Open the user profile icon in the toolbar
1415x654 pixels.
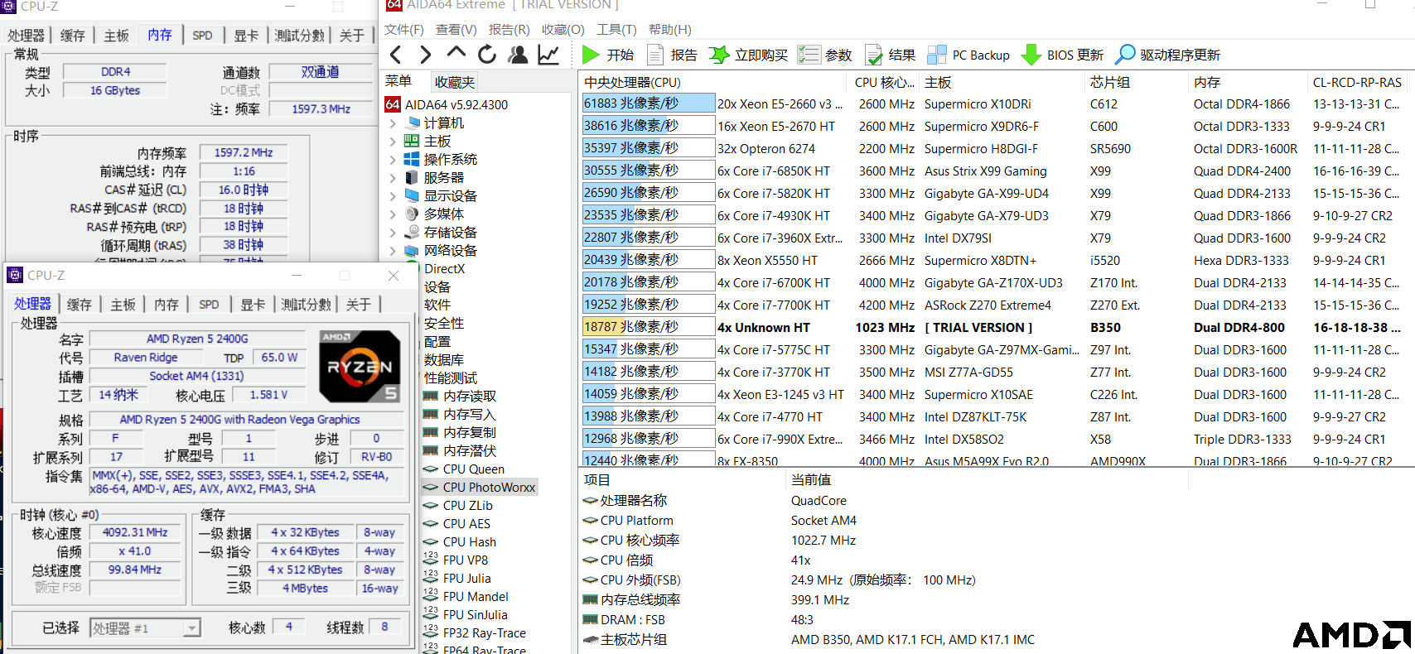(519, 55)
